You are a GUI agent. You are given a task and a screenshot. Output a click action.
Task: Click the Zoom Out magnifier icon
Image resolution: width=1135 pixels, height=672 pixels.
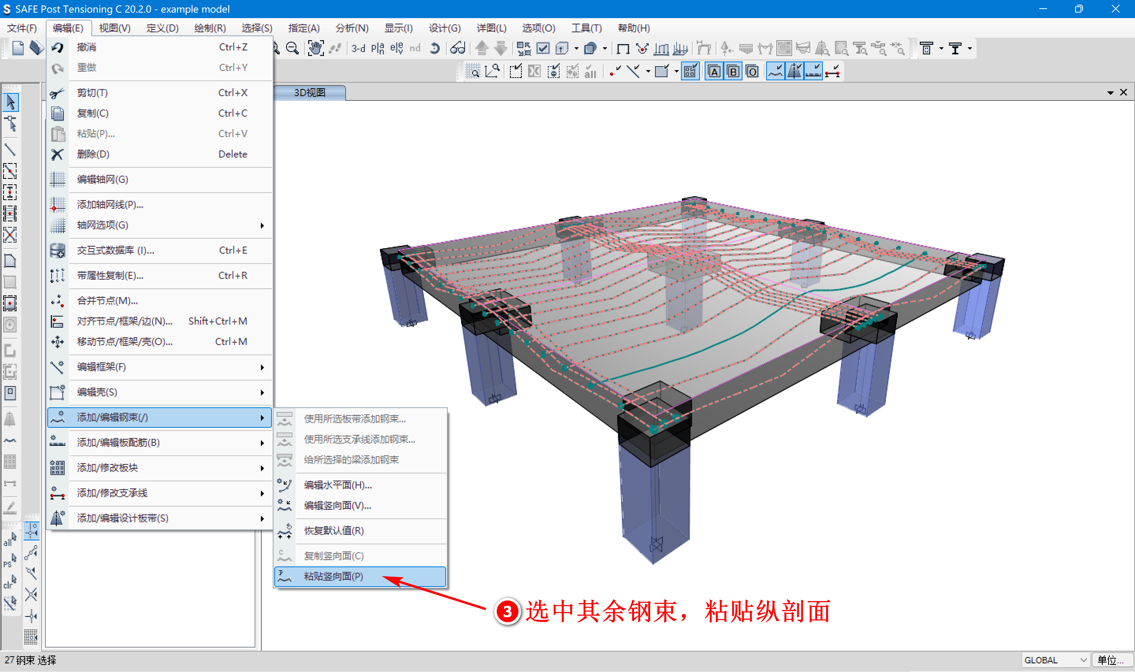(292, 48)
